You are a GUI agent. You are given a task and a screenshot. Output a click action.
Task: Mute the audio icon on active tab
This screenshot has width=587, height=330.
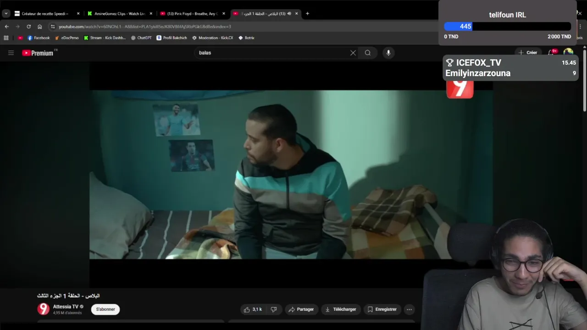click(x=289, y=14)
